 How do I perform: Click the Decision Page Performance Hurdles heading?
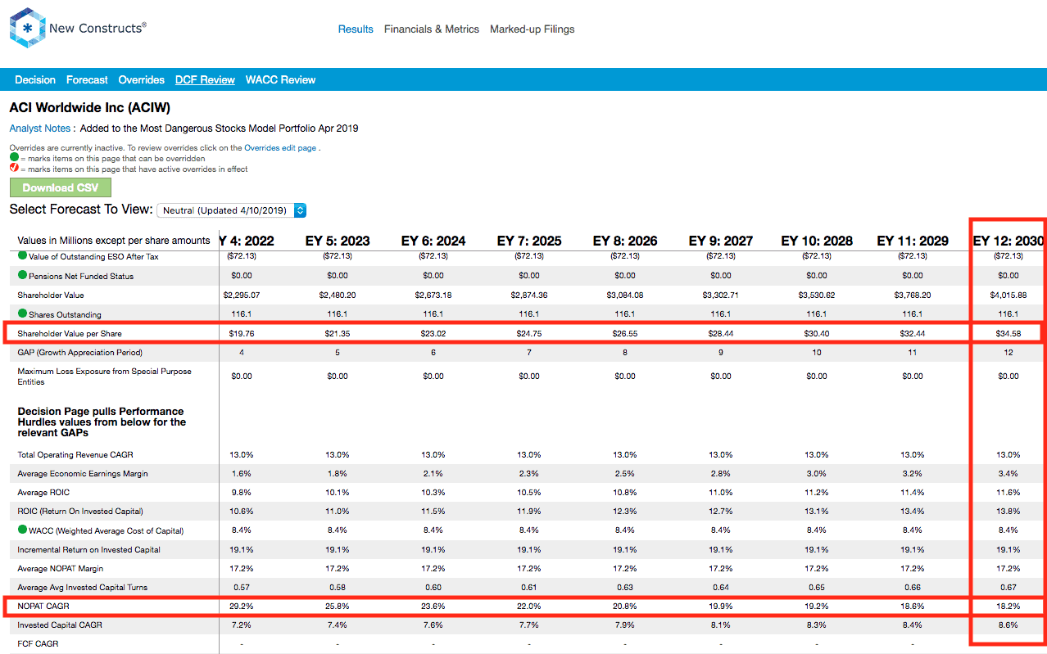102,422
